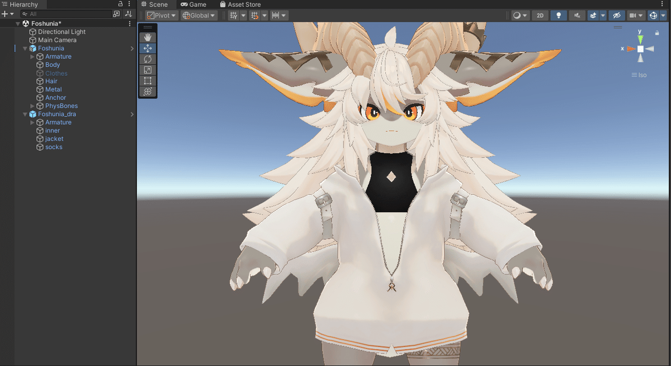Open Foshunia prefab with right chevron
The width and height of the screenshot is (671, 366).
point(132,49)
